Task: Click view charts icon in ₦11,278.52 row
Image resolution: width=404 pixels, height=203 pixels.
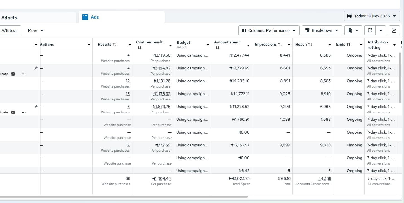Action: tap(13, 112)
